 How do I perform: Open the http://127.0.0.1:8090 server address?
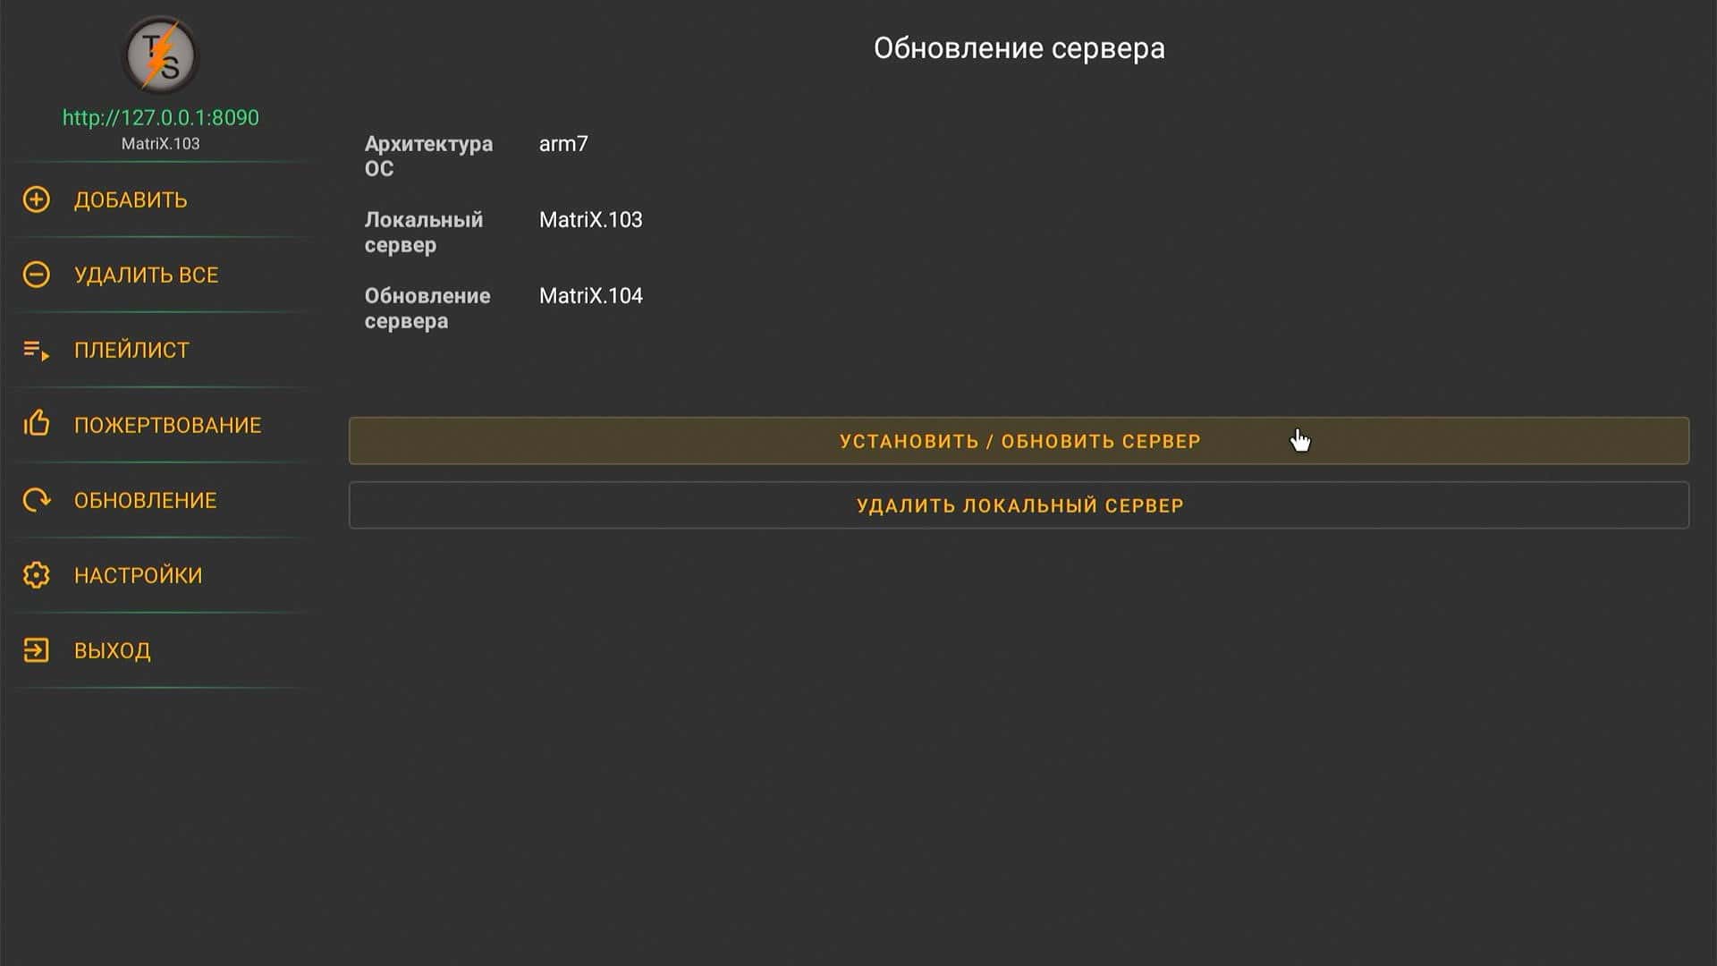tap(161, 117)
